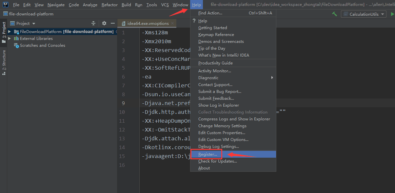Select Contact Support... menu item
This screenshot has height=193, width=395.
[233, 85]
